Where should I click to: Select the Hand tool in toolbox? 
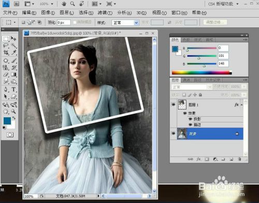6,112
